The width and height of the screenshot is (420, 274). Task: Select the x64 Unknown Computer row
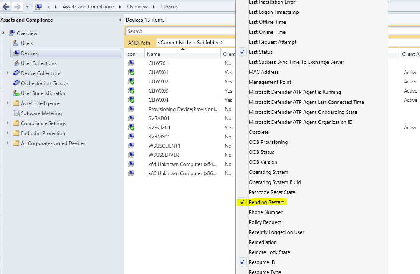coord(180,164)
